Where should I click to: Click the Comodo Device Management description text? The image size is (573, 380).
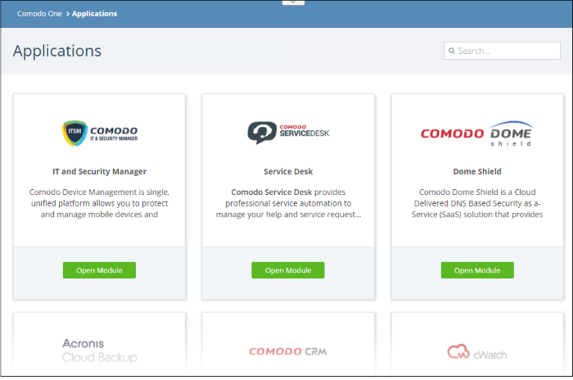point(99,203)
